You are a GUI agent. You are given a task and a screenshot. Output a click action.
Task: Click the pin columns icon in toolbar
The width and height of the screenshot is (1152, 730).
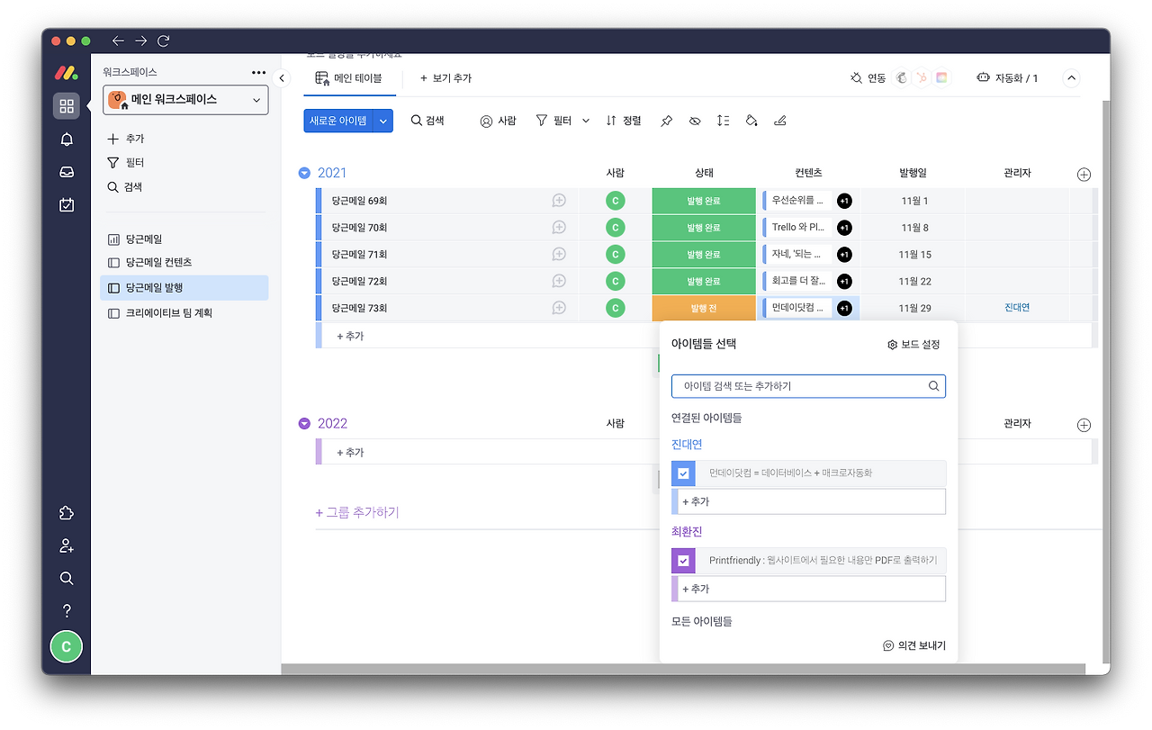(x=666, y=121)
